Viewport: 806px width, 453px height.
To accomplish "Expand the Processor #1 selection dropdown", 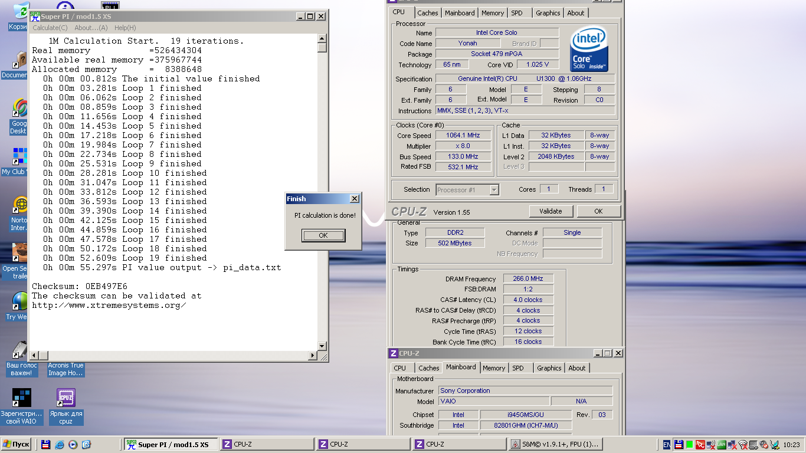I will [494, 190].
